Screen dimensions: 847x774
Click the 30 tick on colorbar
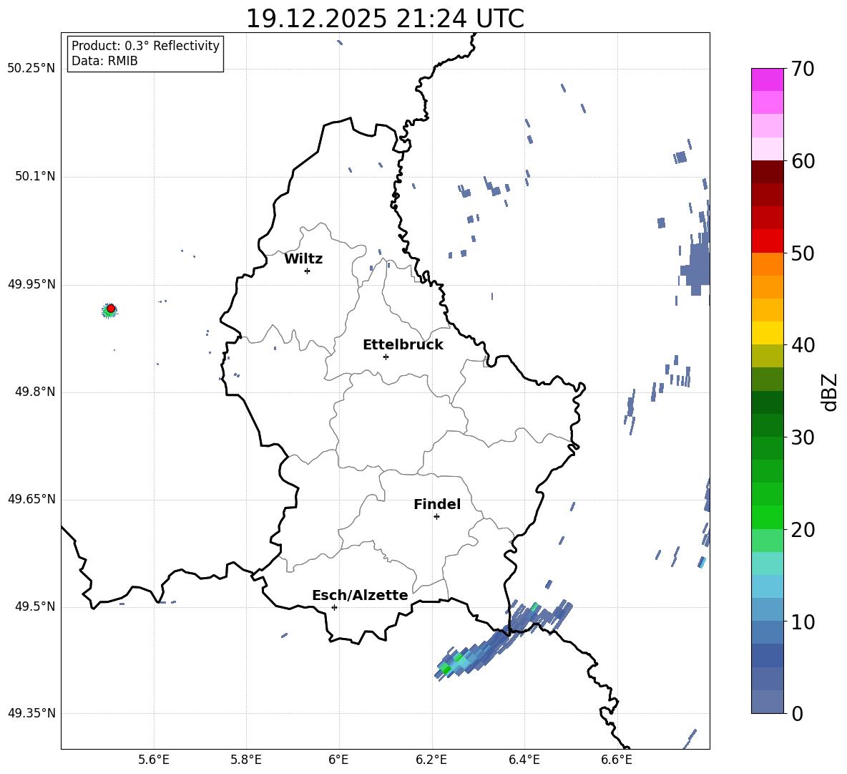803,437
